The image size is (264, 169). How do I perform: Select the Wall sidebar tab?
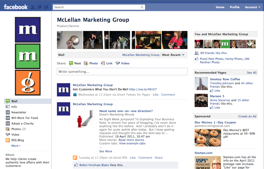[x=28, y=101]
